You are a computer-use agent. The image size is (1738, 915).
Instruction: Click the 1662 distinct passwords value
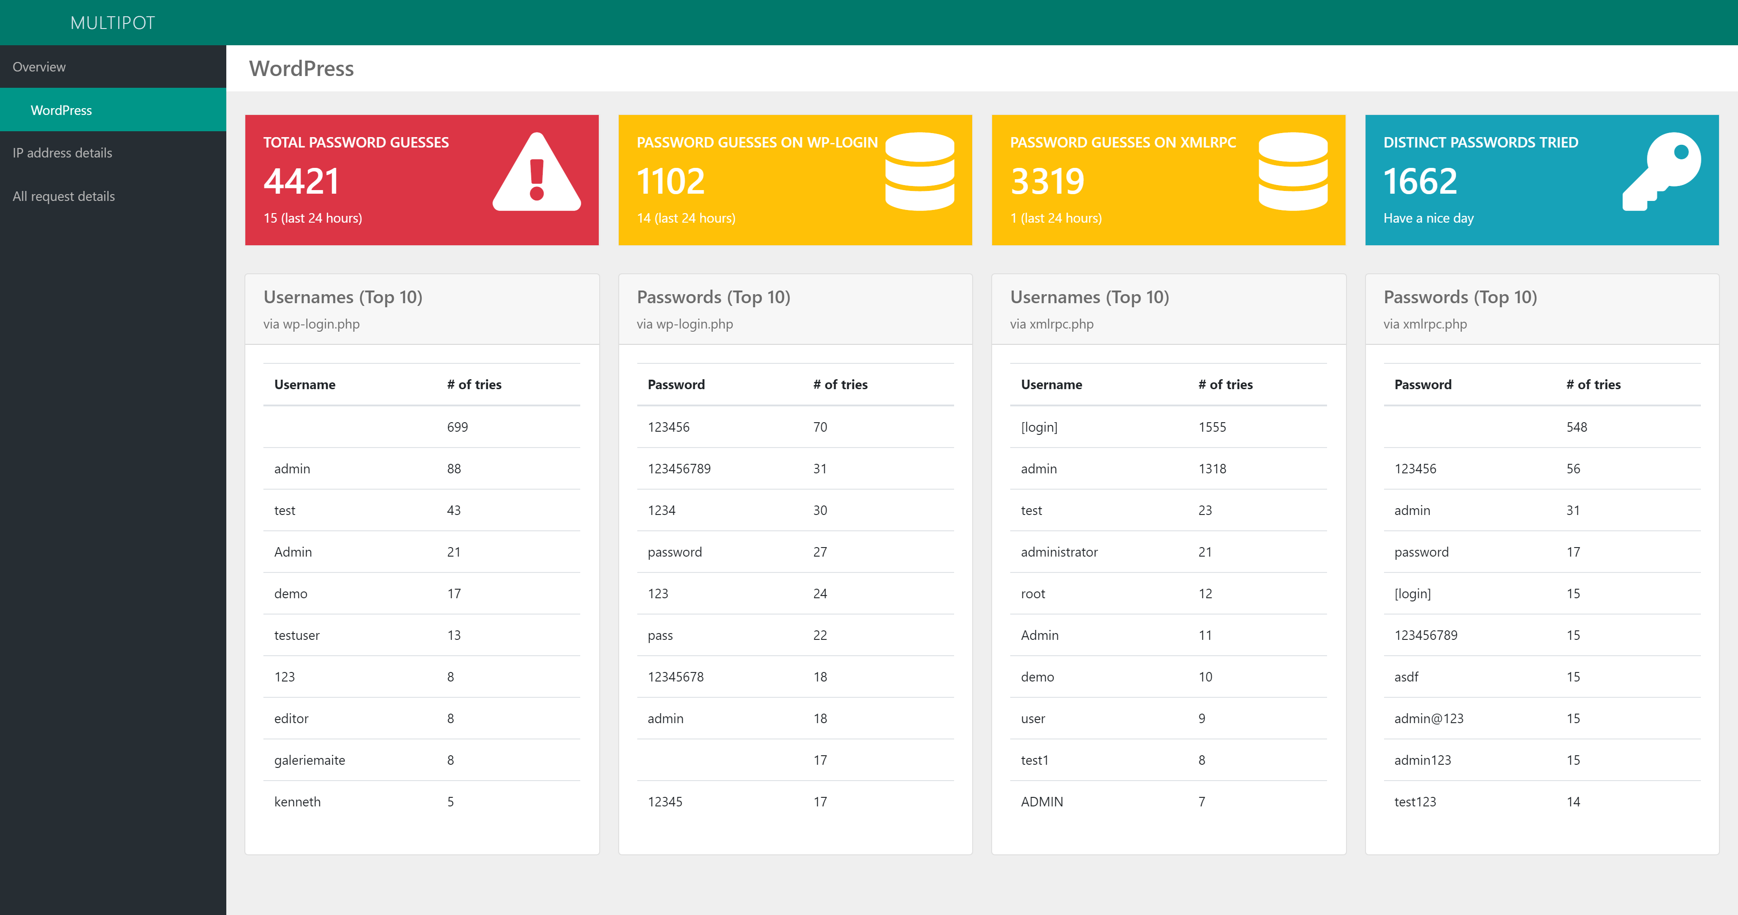(x=1420, y=181)
